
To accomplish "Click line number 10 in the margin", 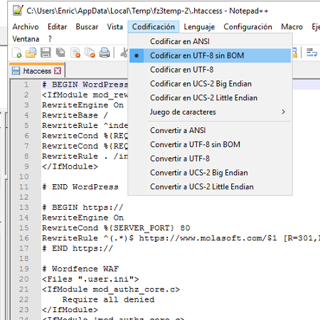I will point(24,177).
